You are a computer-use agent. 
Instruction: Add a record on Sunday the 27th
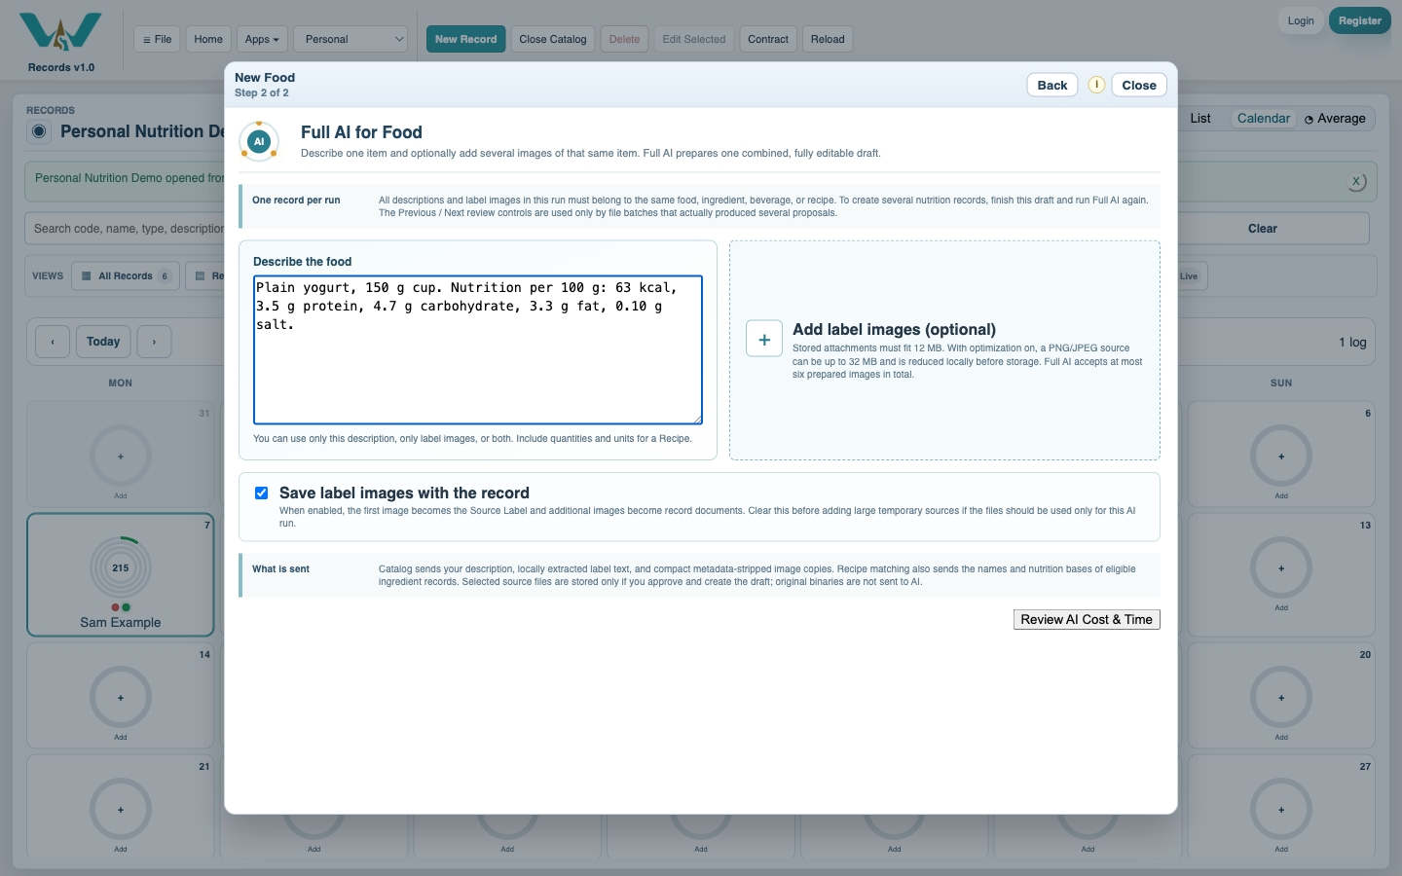click(1281, 809)
